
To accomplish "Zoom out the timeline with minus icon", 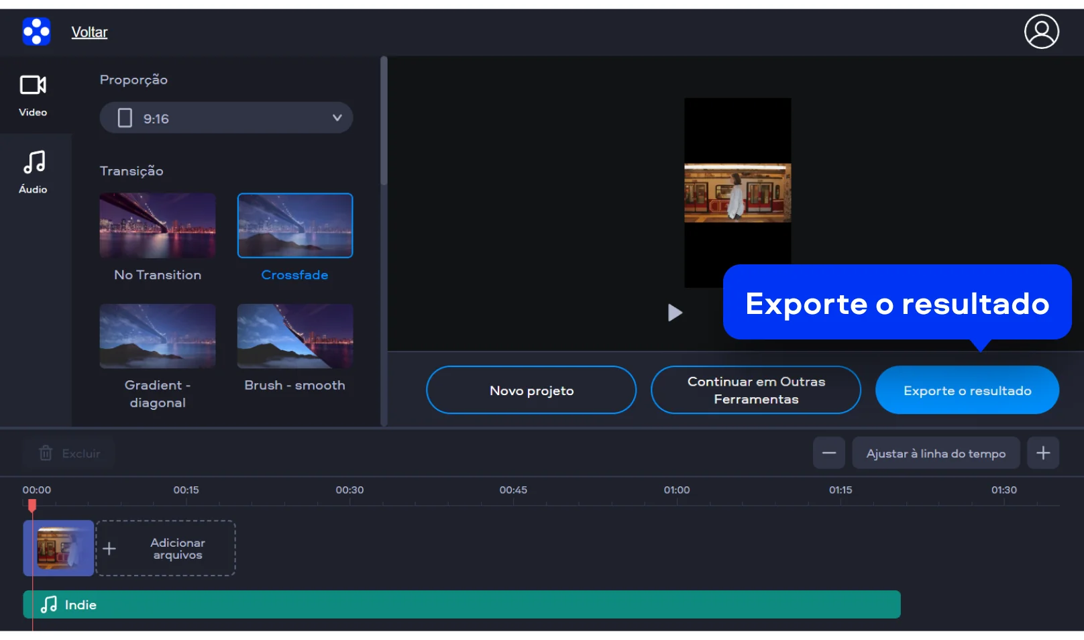I will 828,454.
